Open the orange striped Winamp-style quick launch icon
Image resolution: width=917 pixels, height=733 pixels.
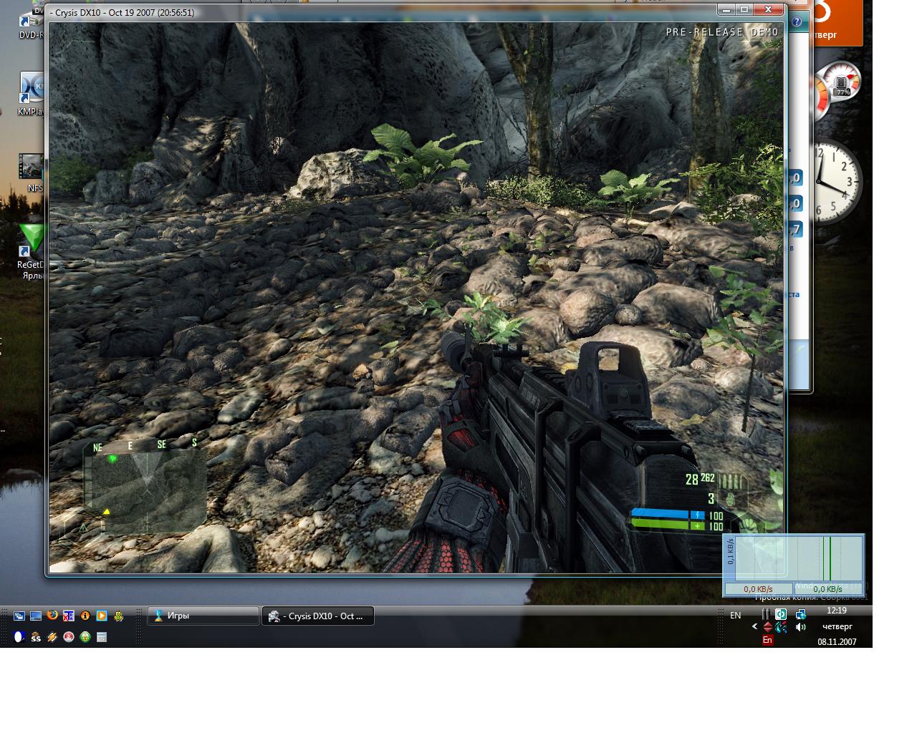[52, 637]
